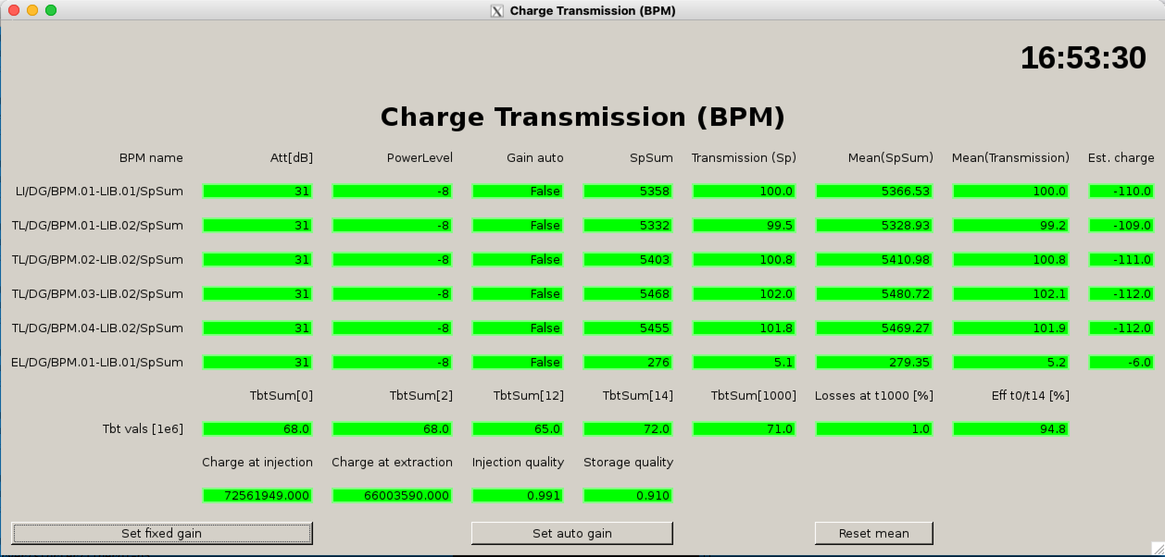Select the Storage quality value 0.910
This screenshot has width=1165, height=557.
tap(628, 495)
